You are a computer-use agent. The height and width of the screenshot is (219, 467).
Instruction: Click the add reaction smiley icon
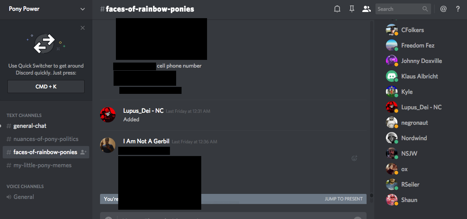pyautogui.click(x=354, y=158)
